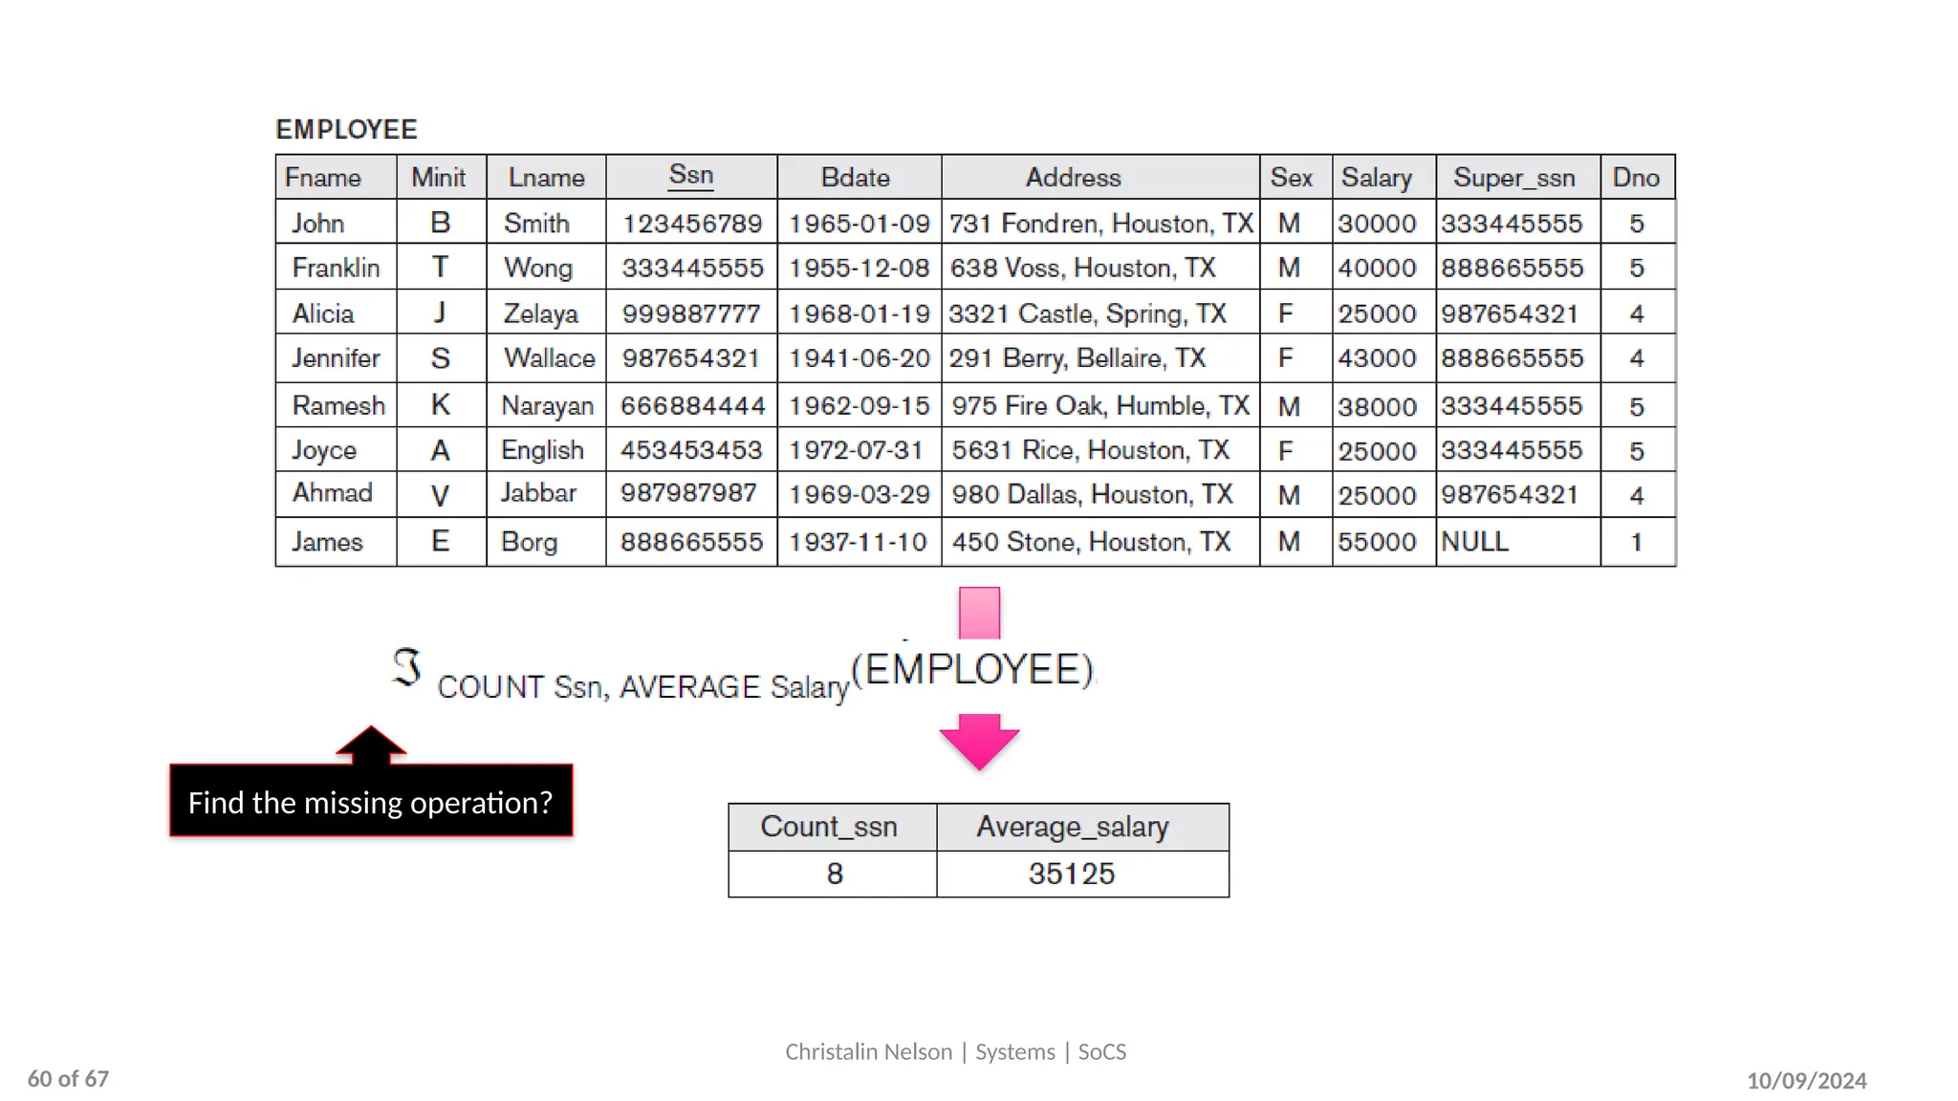Click the Dno column header
Screen dimensions: 1958x1101
click(x=1636, y=178)
